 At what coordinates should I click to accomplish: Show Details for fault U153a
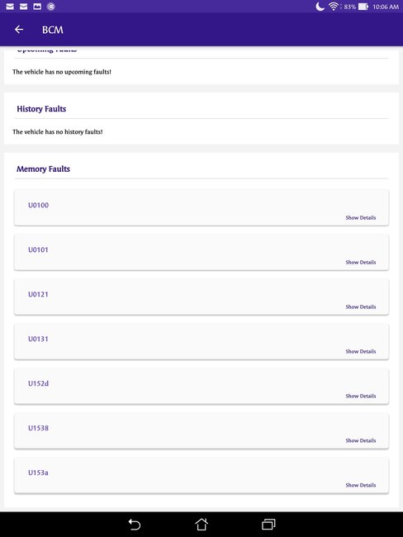coord(361,485)
